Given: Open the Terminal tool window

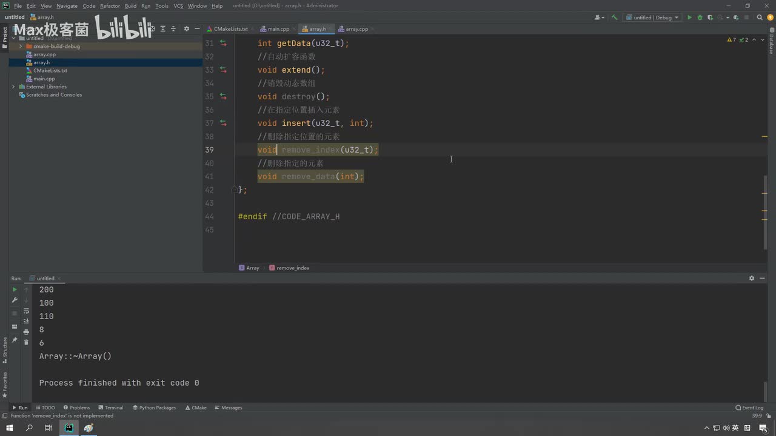Looking at the screenshot, I should click(110, 408).
